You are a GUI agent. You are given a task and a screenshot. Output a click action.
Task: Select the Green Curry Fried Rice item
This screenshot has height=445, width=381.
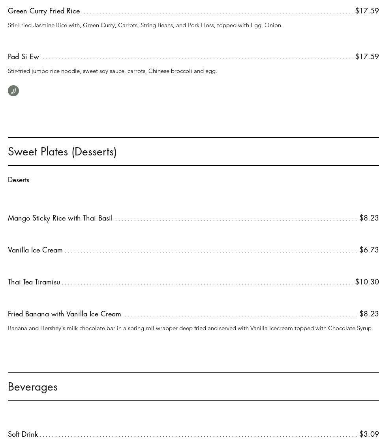(x=44, y=11)
